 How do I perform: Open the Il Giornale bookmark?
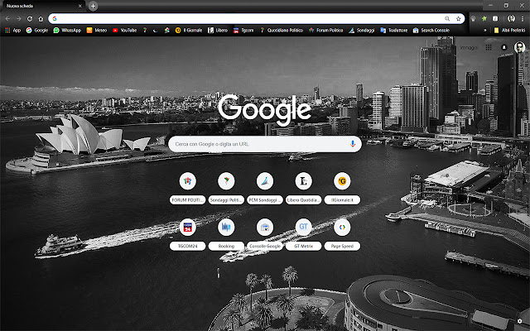click(188, 30)
